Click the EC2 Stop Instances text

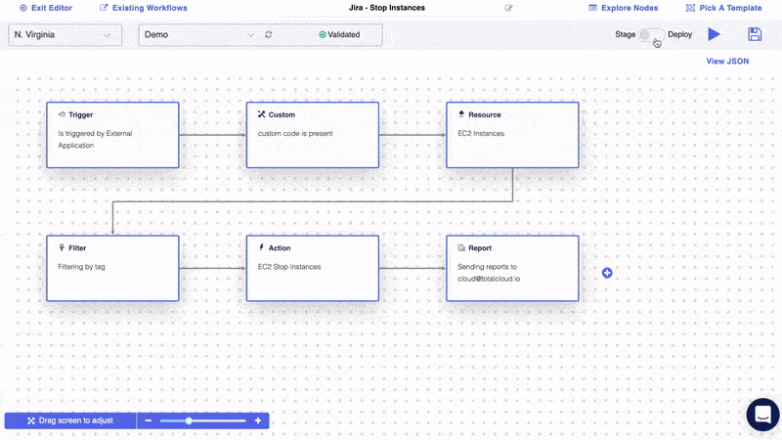(x=289, y=267)
